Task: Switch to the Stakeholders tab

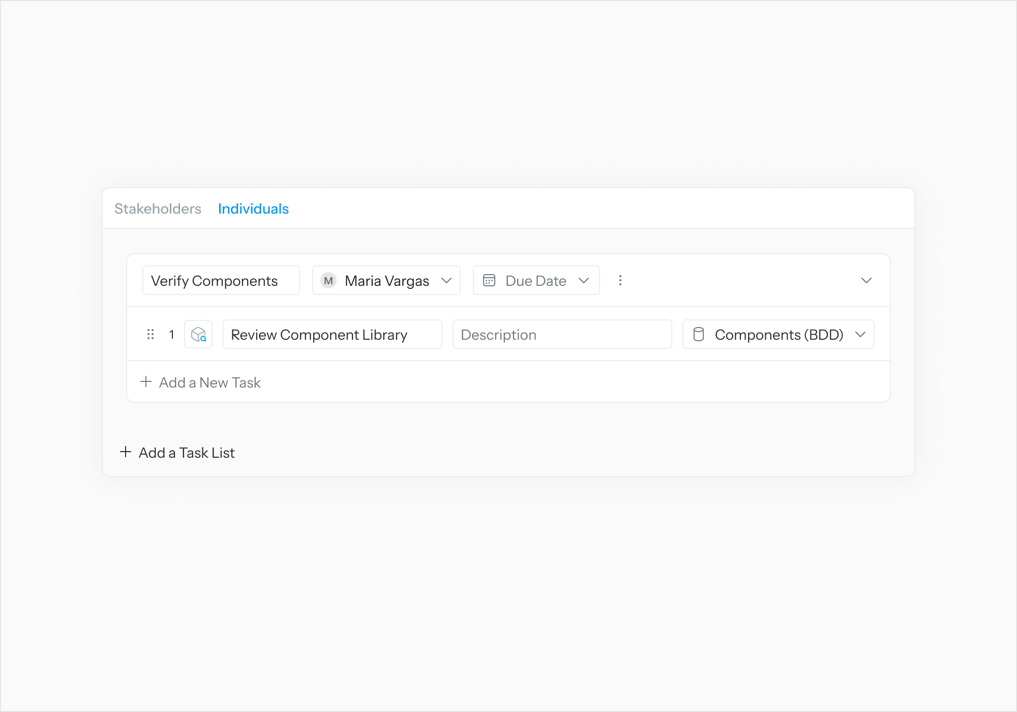Action: tap(158, 209)
